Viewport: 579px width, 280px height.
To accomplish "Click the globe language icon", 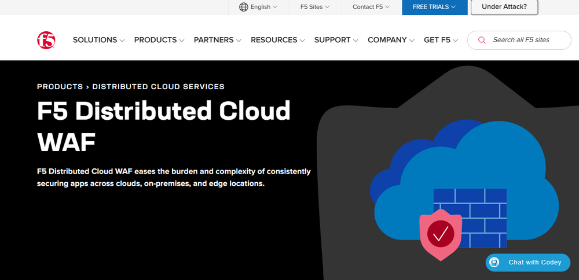I will [x=243, y=7].
